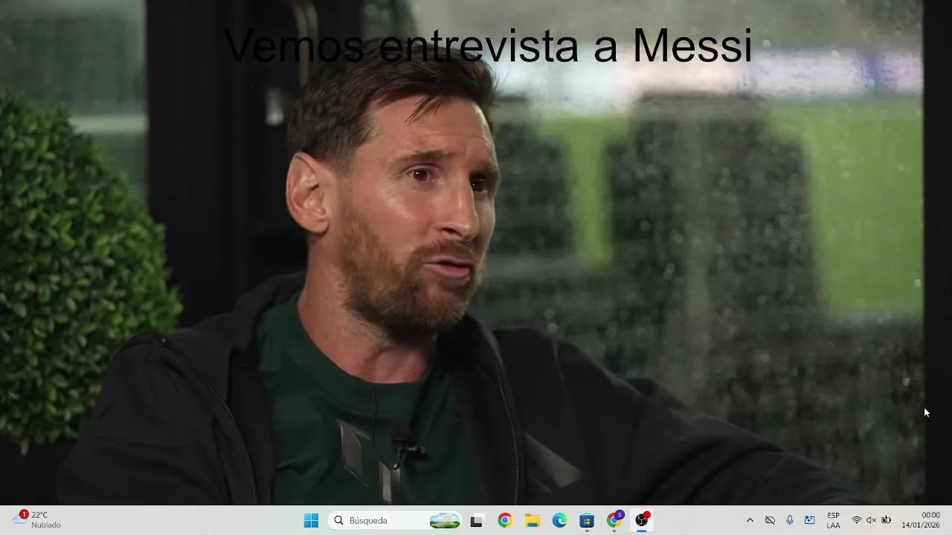Screen dimensions: 952x535
Task: Click the Búsqueda search box
Action: point(395,521)
